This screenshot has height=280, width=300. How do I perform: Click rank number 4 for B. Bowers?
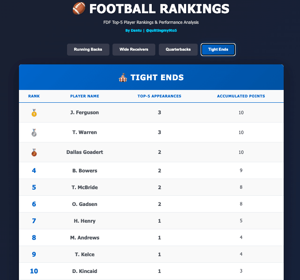34,171
